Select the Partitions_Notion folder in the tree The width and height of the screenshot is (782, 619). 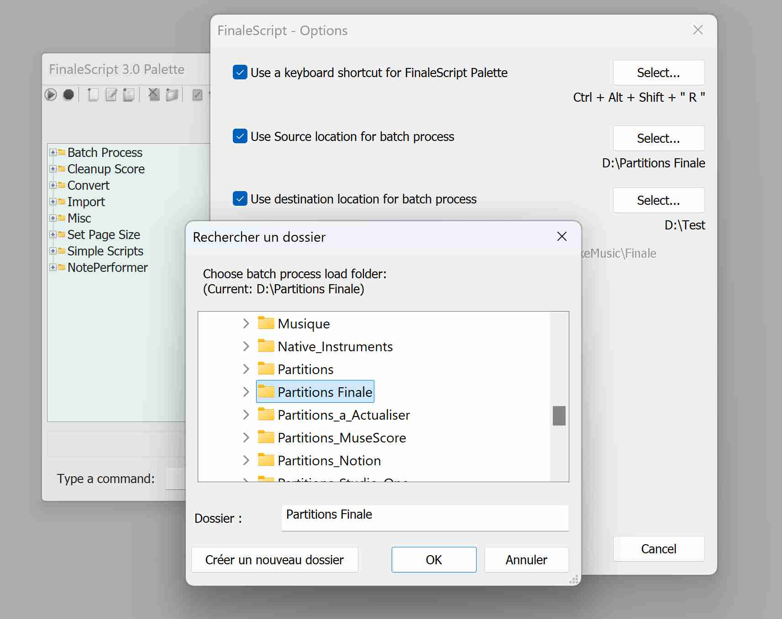329,461
